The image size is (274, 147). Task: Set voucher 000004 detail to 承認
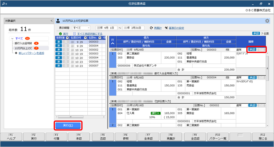252,77
